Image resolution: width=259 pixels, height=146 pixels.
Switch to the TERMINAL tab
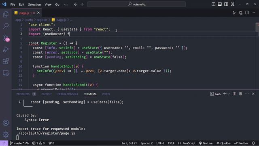[x=90, y=94]
